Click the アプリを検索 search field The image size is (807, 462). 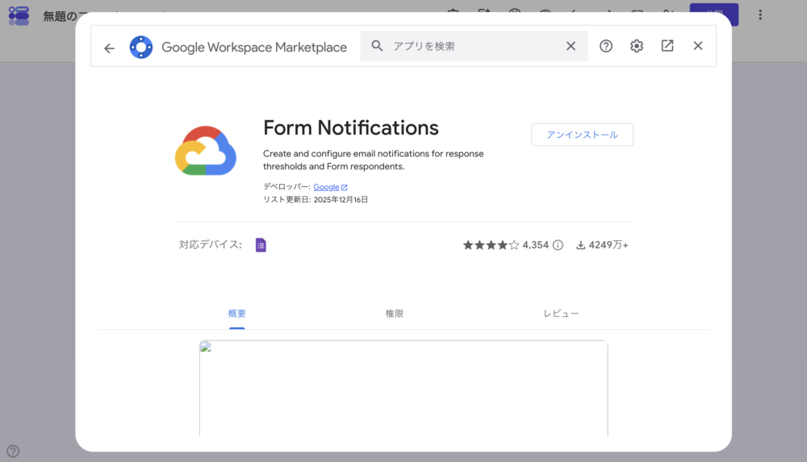[x=474, y=46]
